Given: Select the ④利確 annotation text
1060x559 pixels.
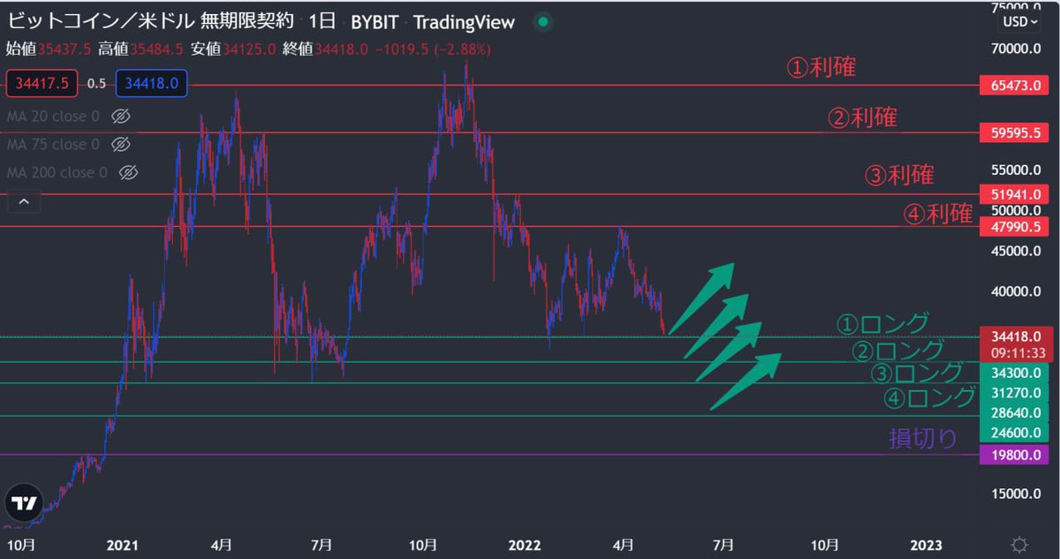Looking at the screenshot, I should (x=937, y=214).
